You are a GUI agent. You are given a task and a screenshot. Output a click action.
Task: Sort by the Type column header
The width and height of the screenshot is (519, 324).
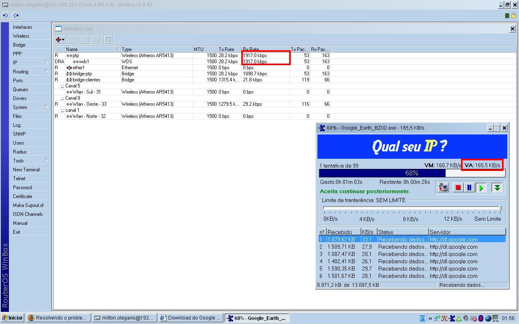[157, 49]
